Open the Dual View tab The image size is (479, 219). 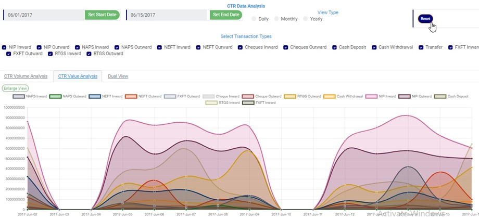[118, 76]
